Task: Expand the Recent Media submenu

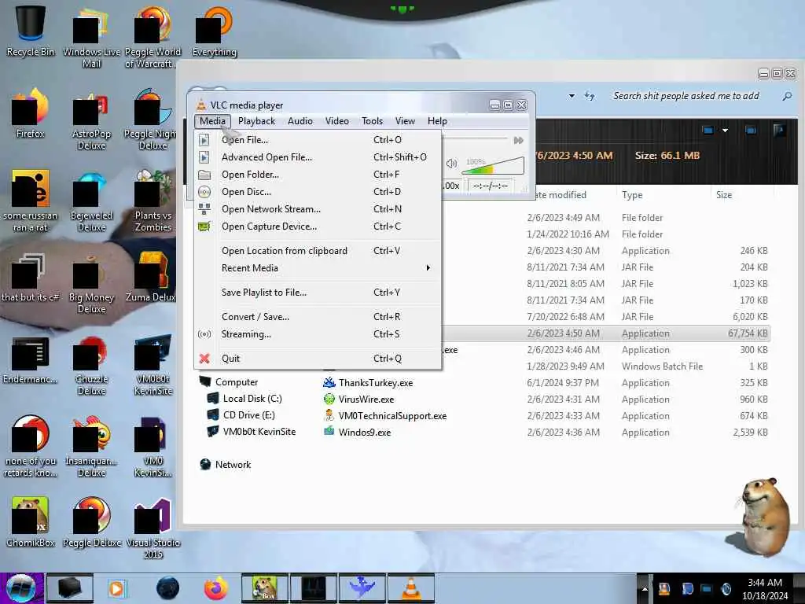Action: pos(318,268)
